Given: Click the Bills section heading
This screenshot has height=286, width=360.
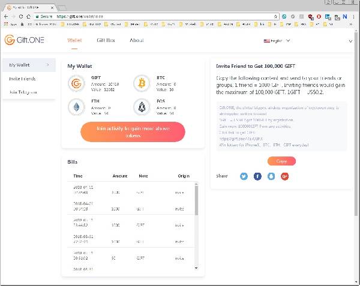Looking at the screenshot, I should pos(73,162).
